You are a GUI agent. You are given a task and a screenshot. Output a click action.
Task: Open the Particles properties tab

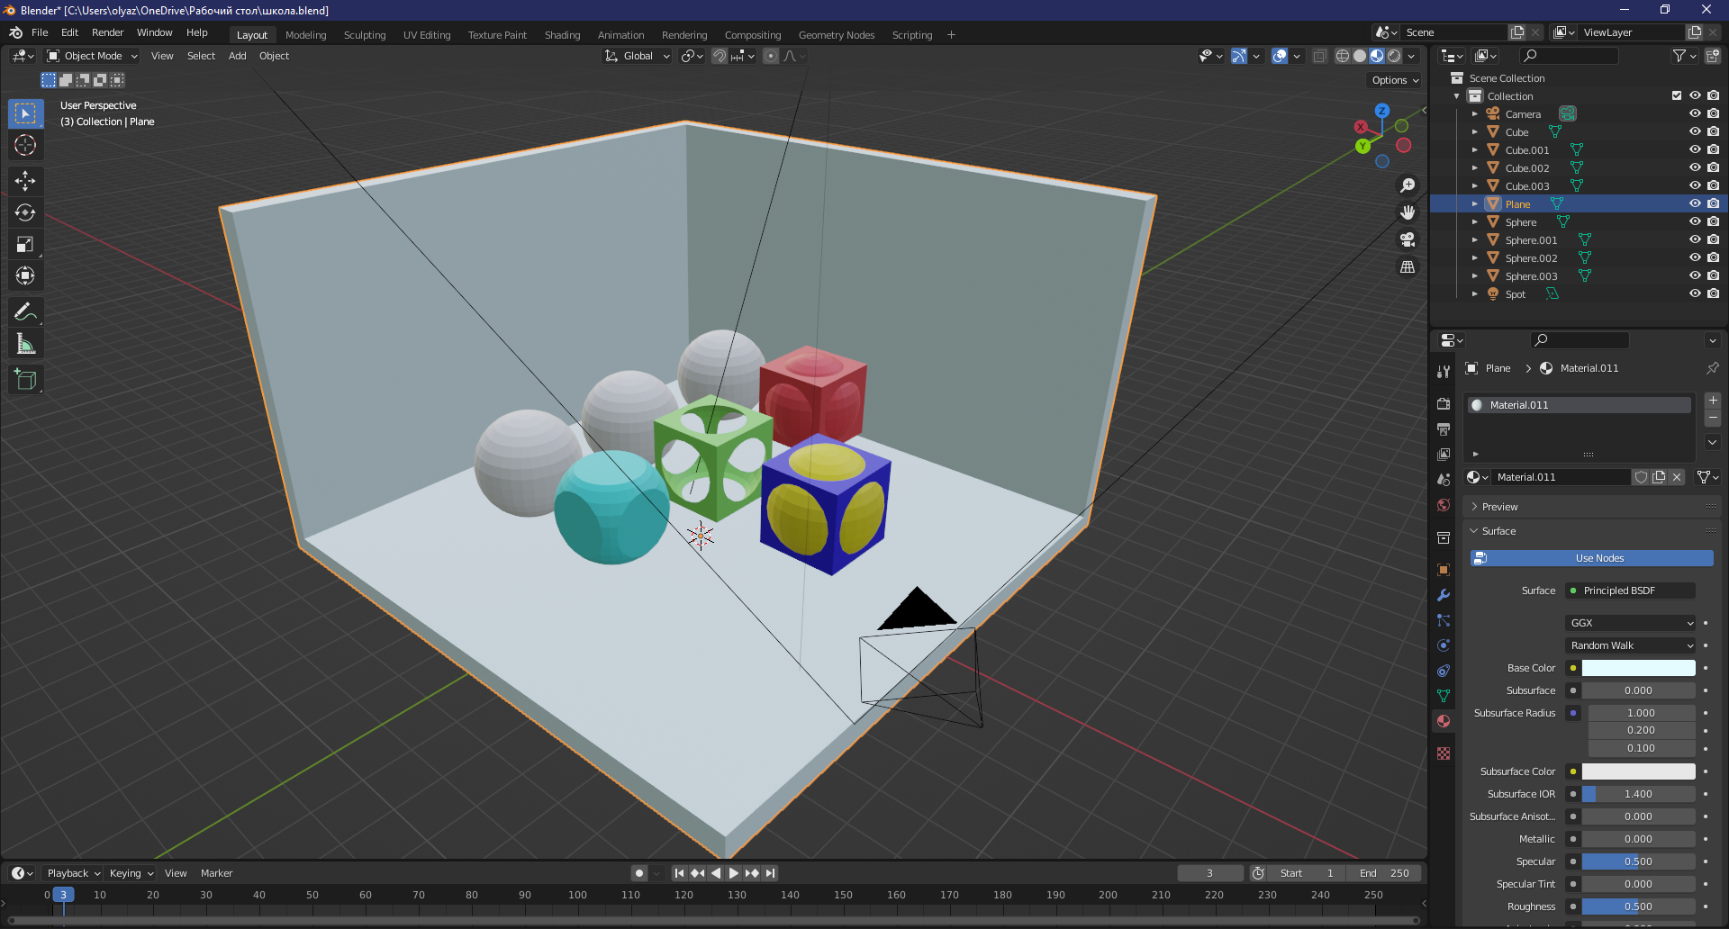[x=1444, y=619]
